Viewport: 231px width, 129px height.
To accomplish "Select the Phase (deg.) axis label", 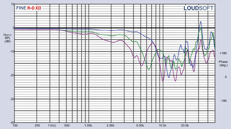I will click(223, 63).
